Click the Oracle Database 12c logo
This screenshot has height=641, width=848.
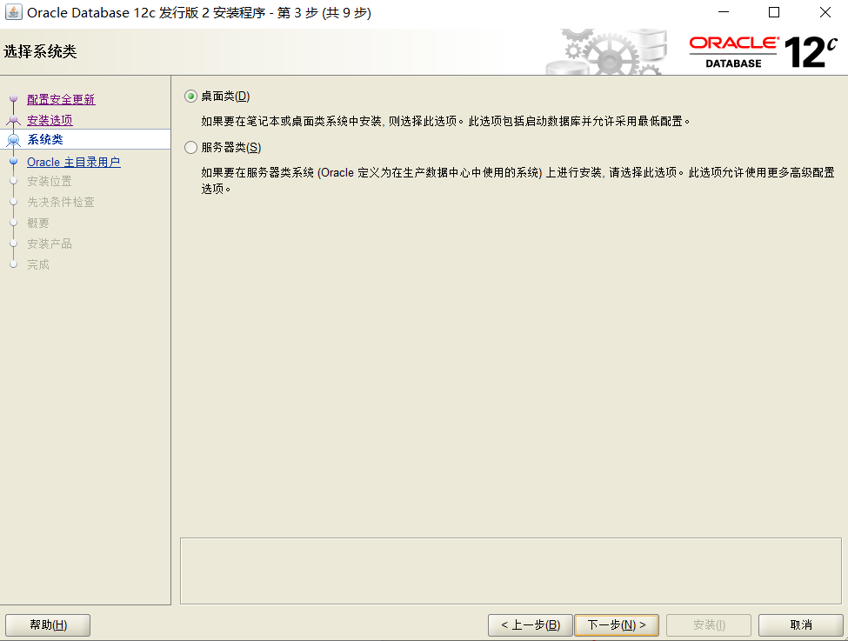click(763, 52)
